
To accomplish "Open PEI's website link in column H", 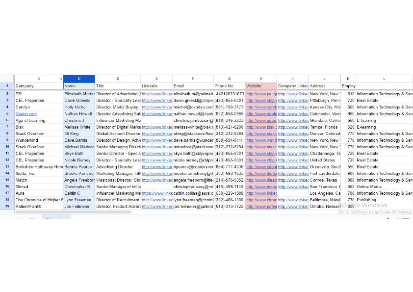I will [260, 94].
